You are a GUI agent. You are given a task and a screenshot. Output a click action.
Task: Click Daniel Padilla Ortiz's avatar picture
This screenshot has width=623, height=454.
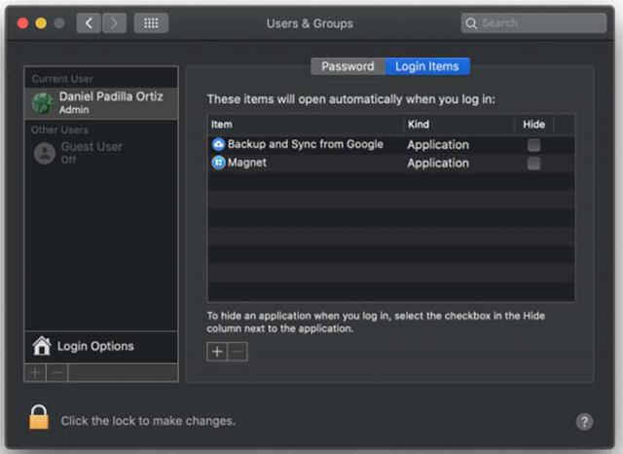point(43,102)
